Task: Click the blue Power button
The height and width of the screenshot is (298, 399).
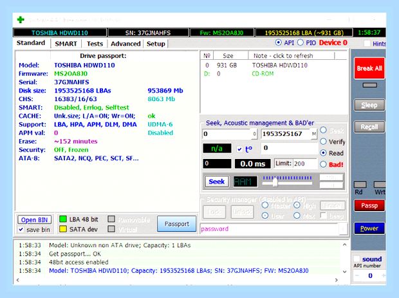Action: (369, 228)
